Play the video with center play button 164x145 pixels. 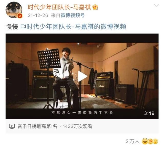pos(83,76)
